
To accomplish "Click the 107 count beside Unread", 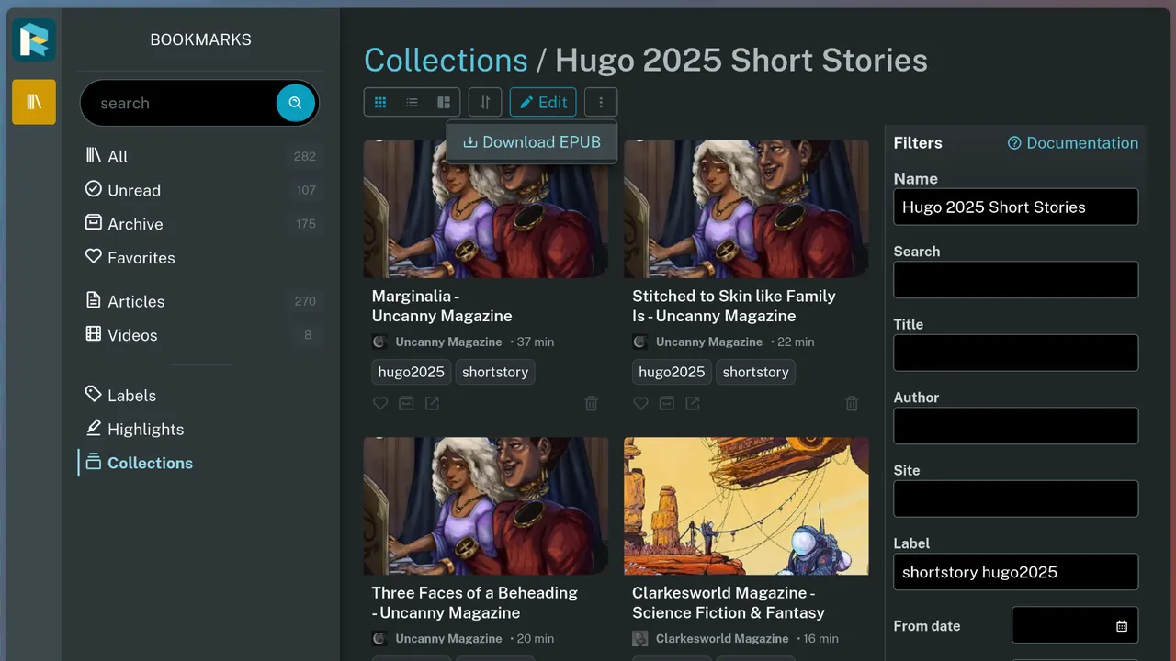I will [306, 190].
